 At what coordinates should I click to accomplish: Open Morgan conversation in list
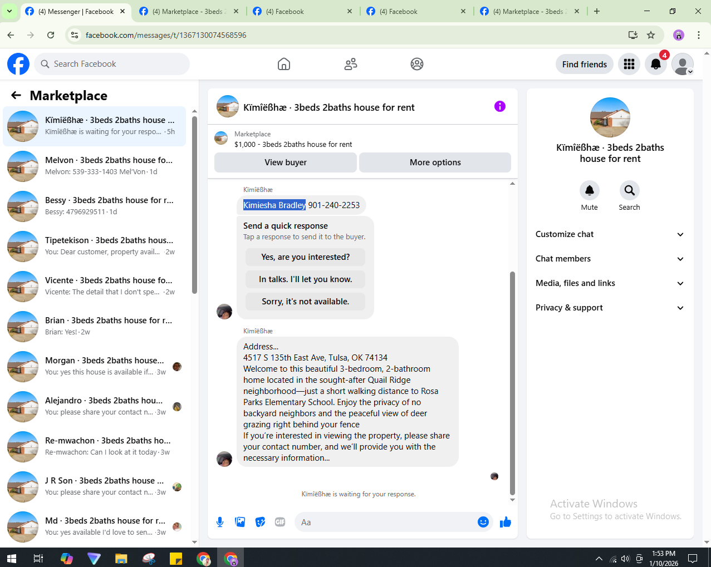(95, 367)
